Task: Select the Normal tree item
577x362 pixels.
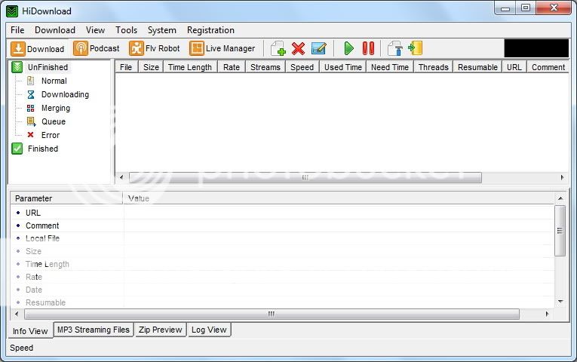Action: coord(54,81)
